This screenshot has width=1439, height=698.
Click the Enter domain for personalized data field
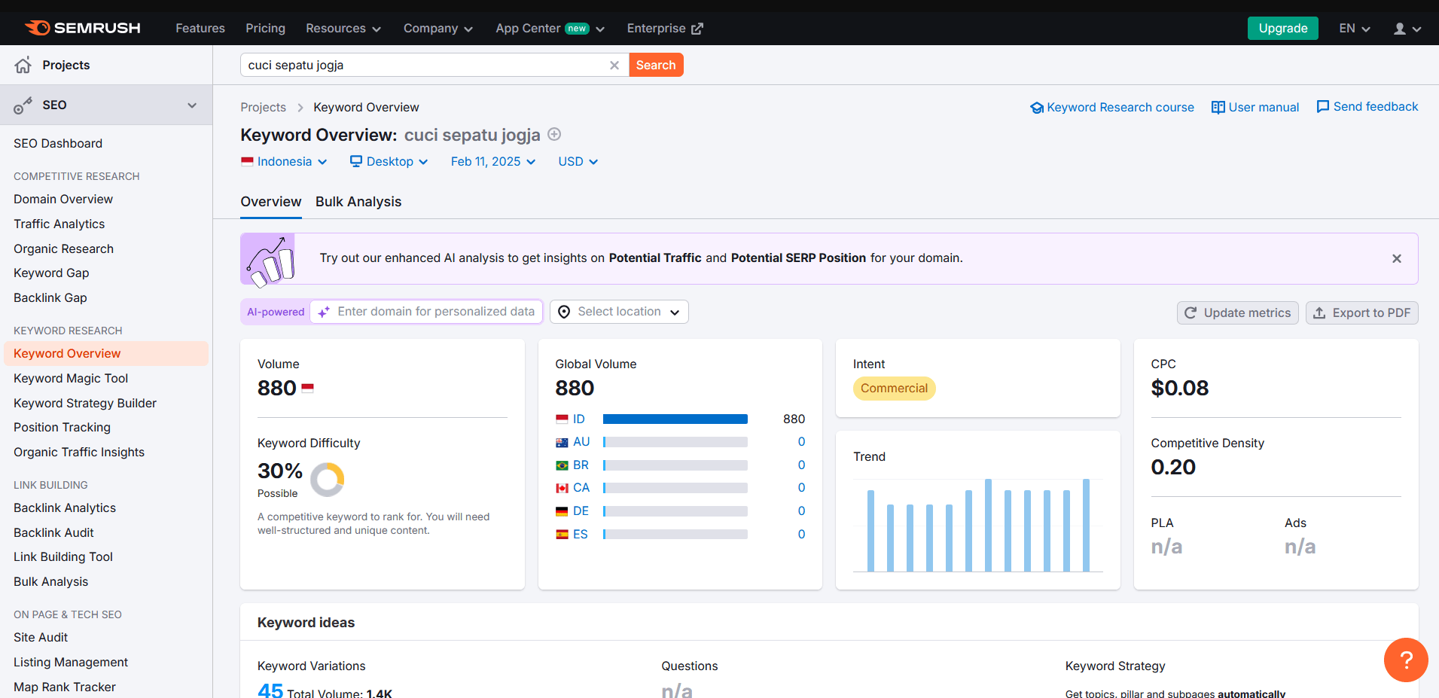point(427,312)
